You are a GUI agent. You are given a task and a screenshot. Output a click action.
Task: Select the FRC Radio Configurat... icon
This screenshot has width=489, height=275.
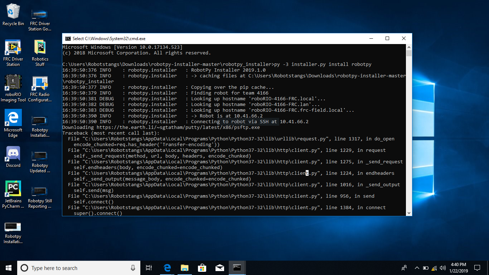point(40,88)
